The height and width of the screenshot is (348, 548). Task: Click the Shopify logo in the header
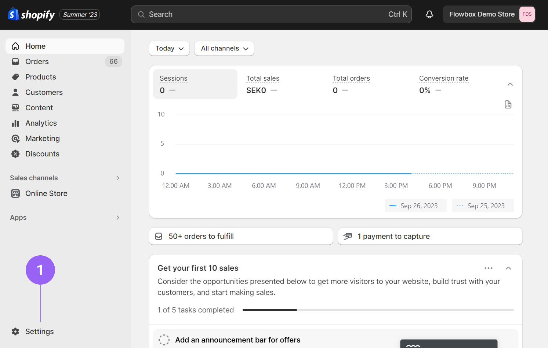(x=32, y=15)
